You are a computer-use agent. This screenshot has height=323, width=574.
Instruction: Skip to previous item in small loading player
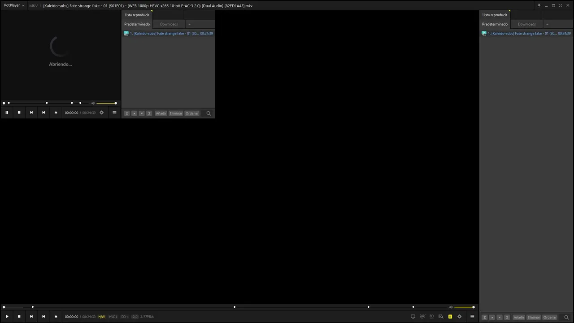pyautogui.click(x=31, y=113)
